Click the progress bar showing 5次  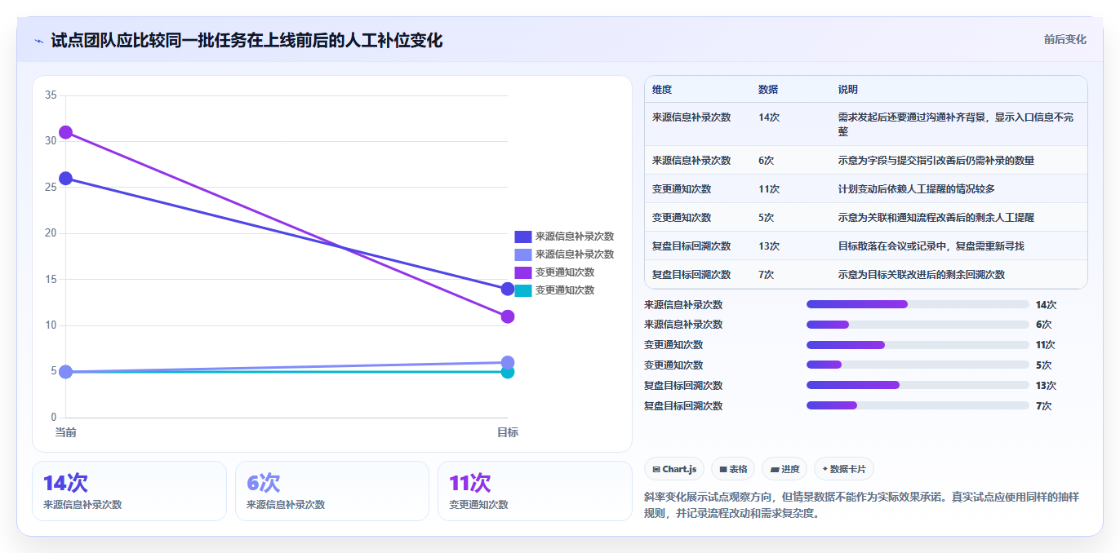click(x=918, y=365)
